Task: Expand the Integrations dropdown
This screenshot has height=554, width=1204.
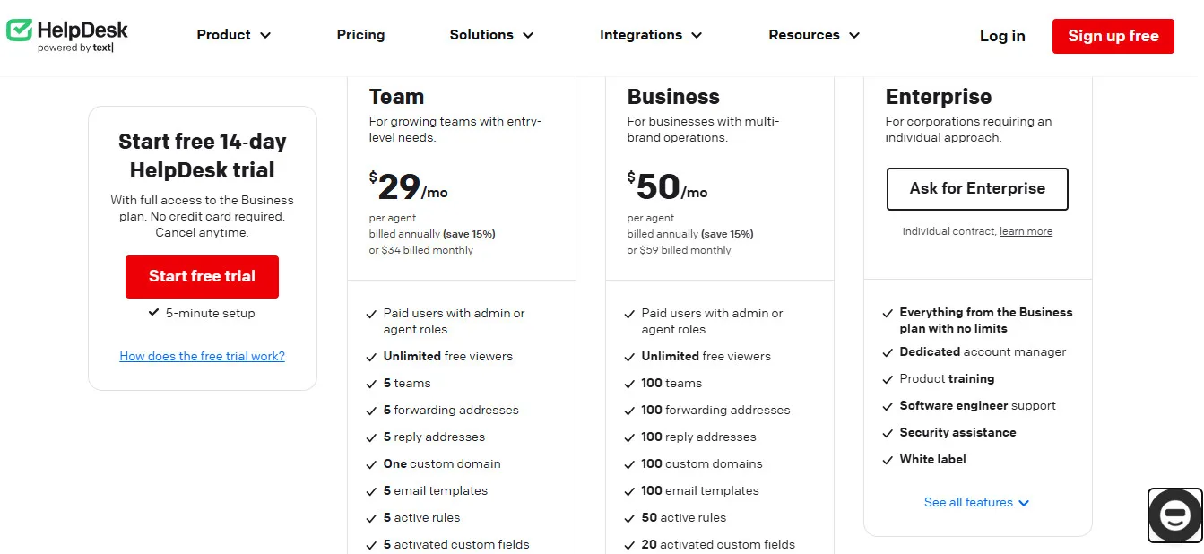Action: pyautogui.click(x=651, y=35)
